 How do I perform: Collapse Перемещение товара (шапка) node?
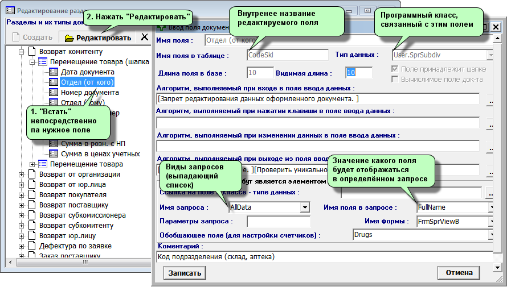[x=32, y=62]
